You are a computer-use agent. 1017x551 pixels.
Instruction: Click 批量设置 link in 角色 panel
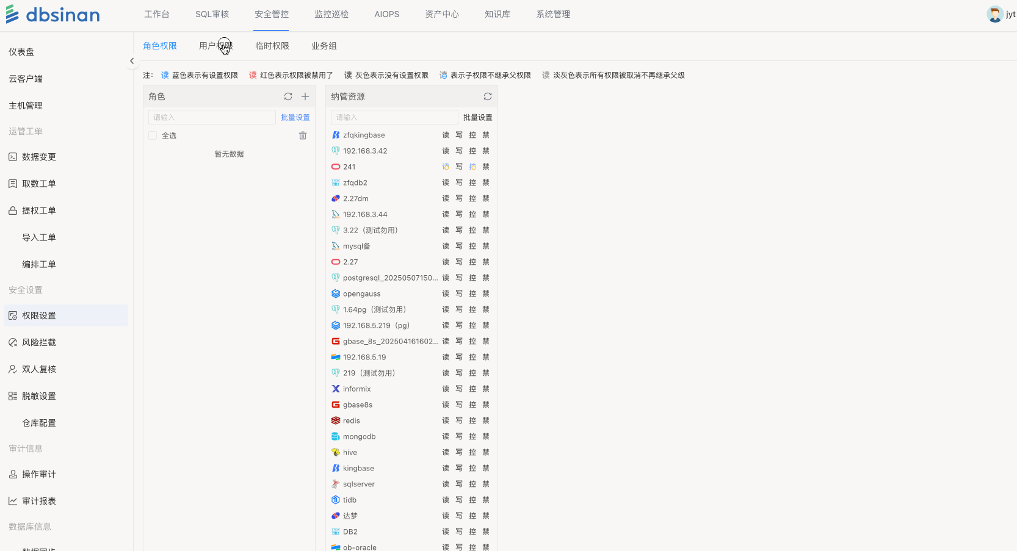click(295, 117)
